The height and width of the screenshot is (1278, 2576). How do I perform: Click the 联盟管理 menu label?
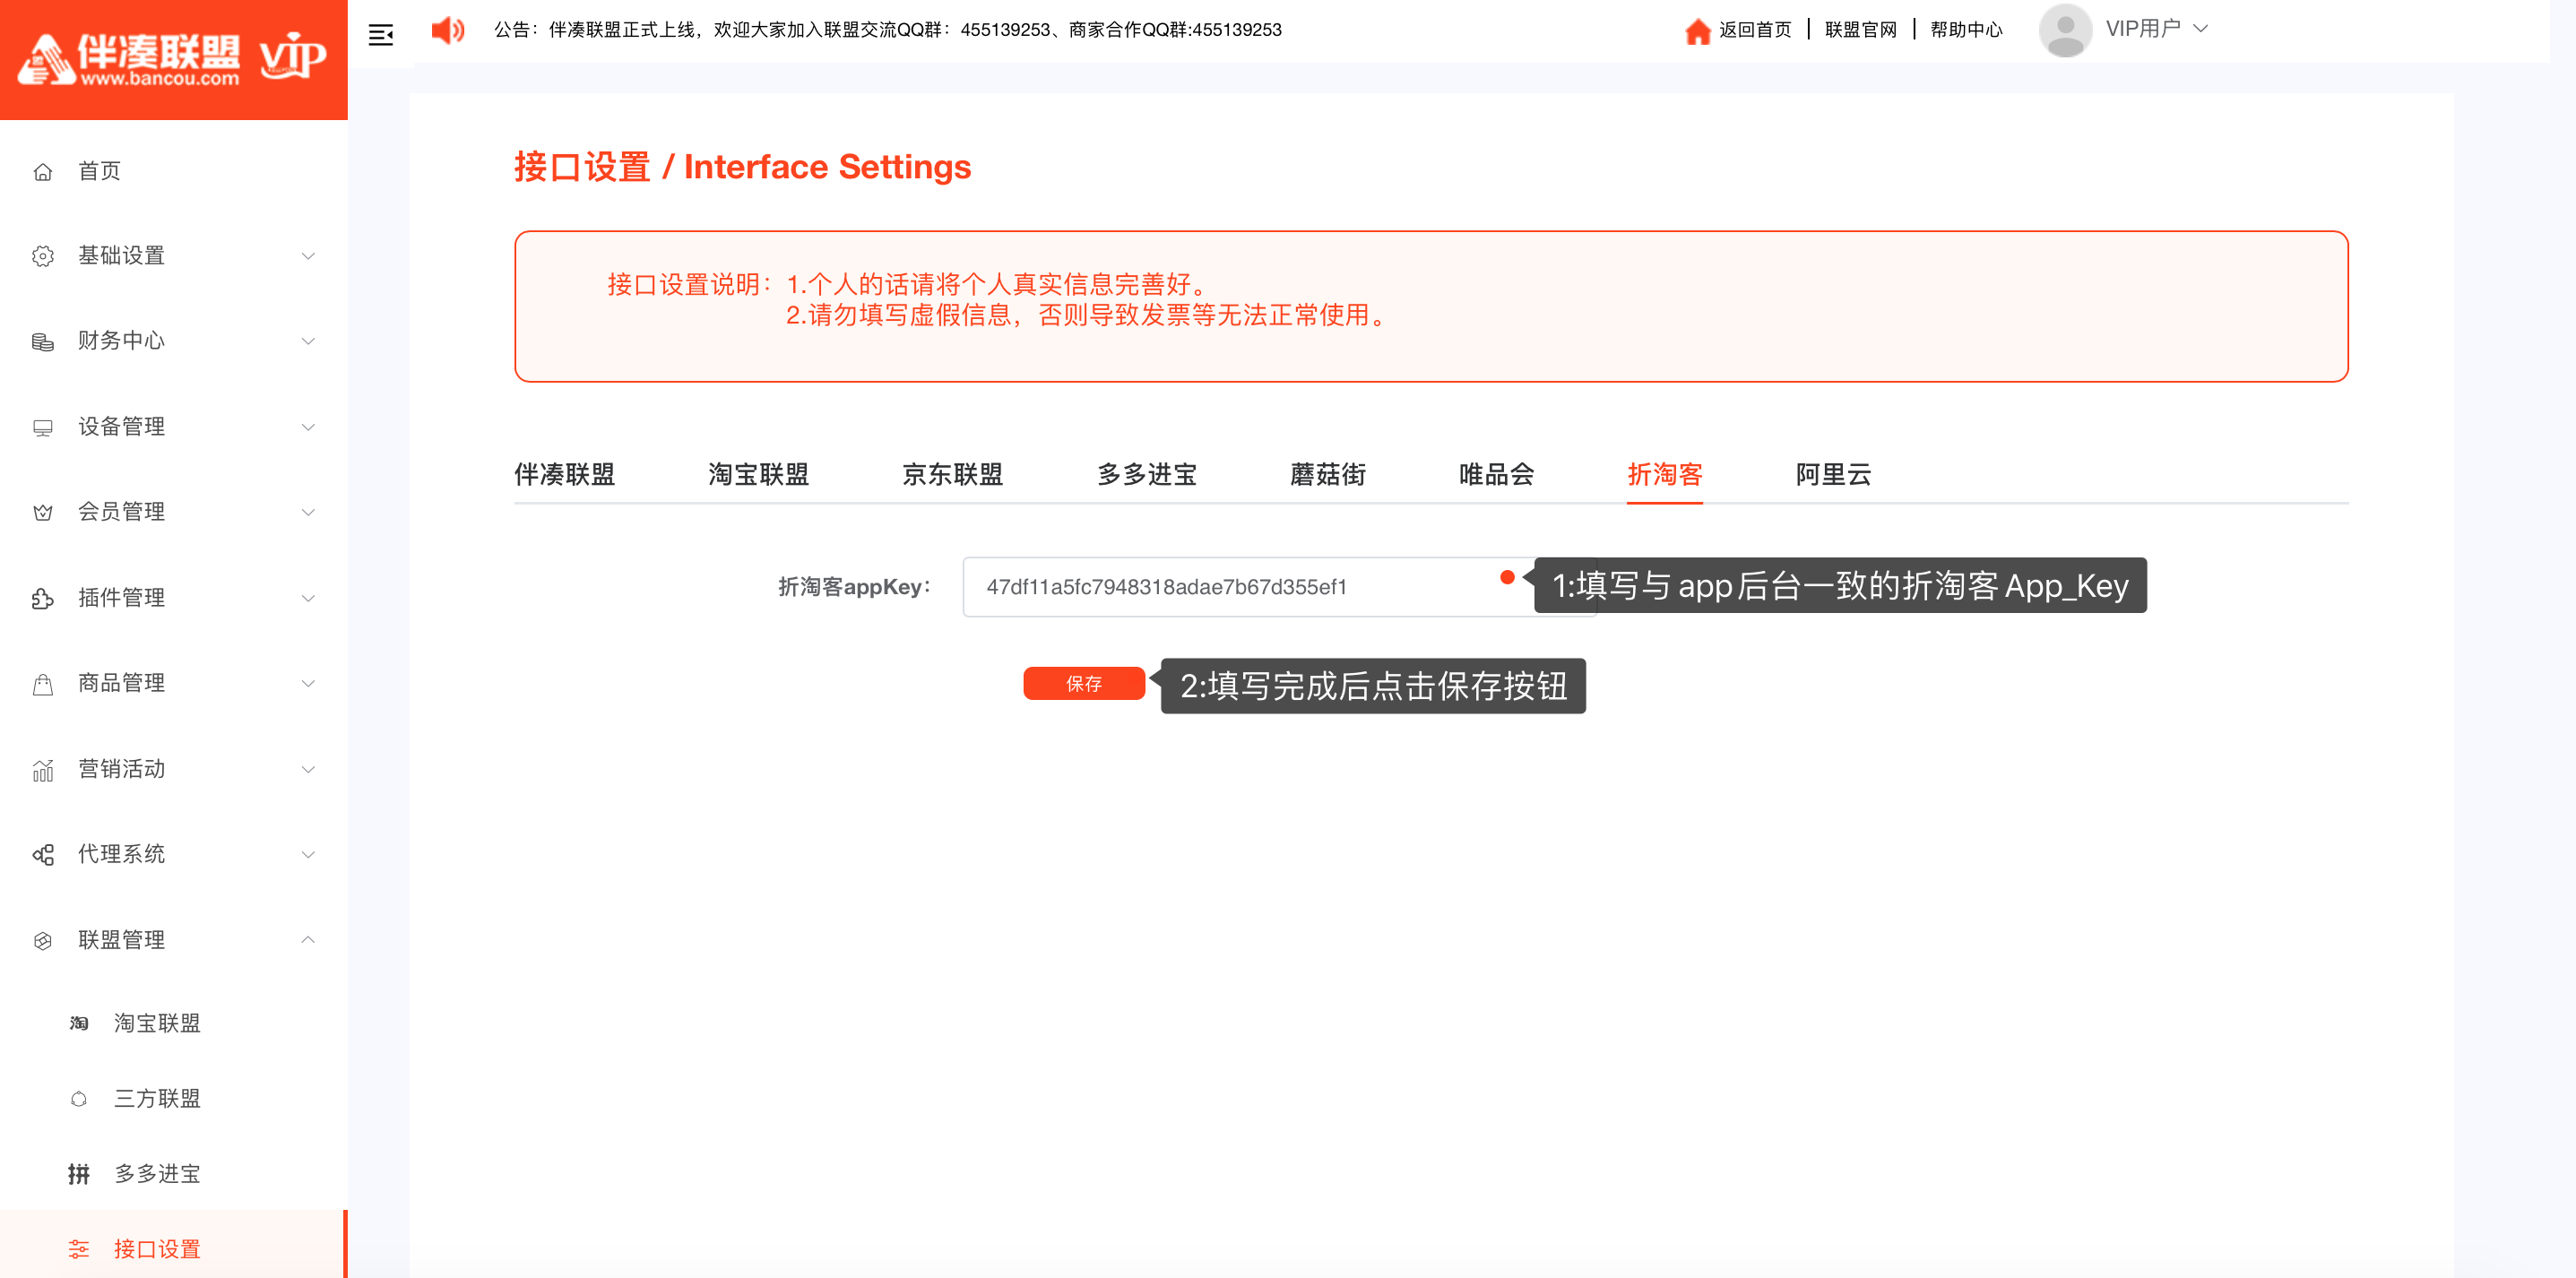click(121, 940)
